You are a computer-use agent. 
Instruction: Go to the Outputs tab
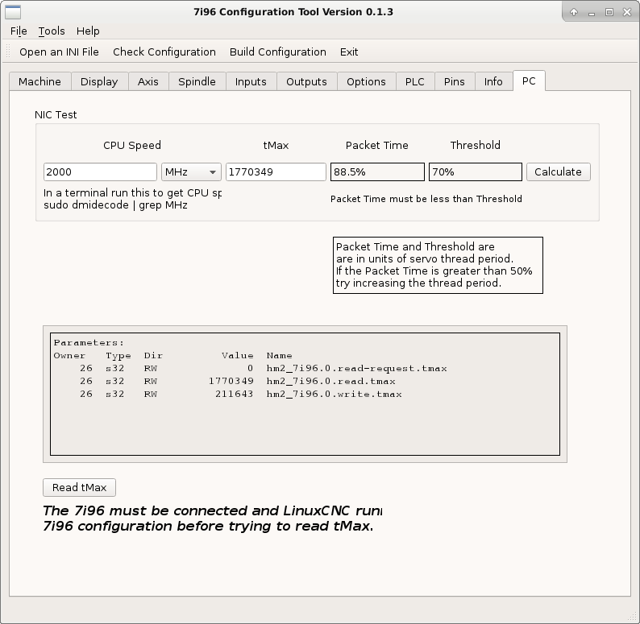306,81
